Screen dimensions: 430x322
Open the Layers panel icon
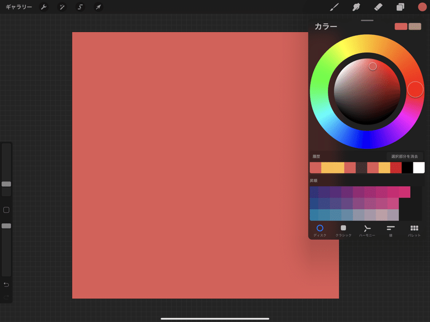[x=400, y=7]
